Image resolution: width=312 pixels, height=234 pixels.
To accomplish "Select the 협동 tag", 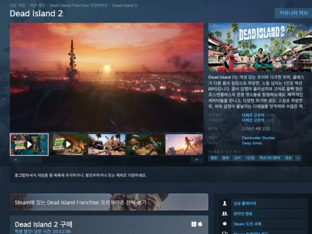I will [x=214, y=158].
